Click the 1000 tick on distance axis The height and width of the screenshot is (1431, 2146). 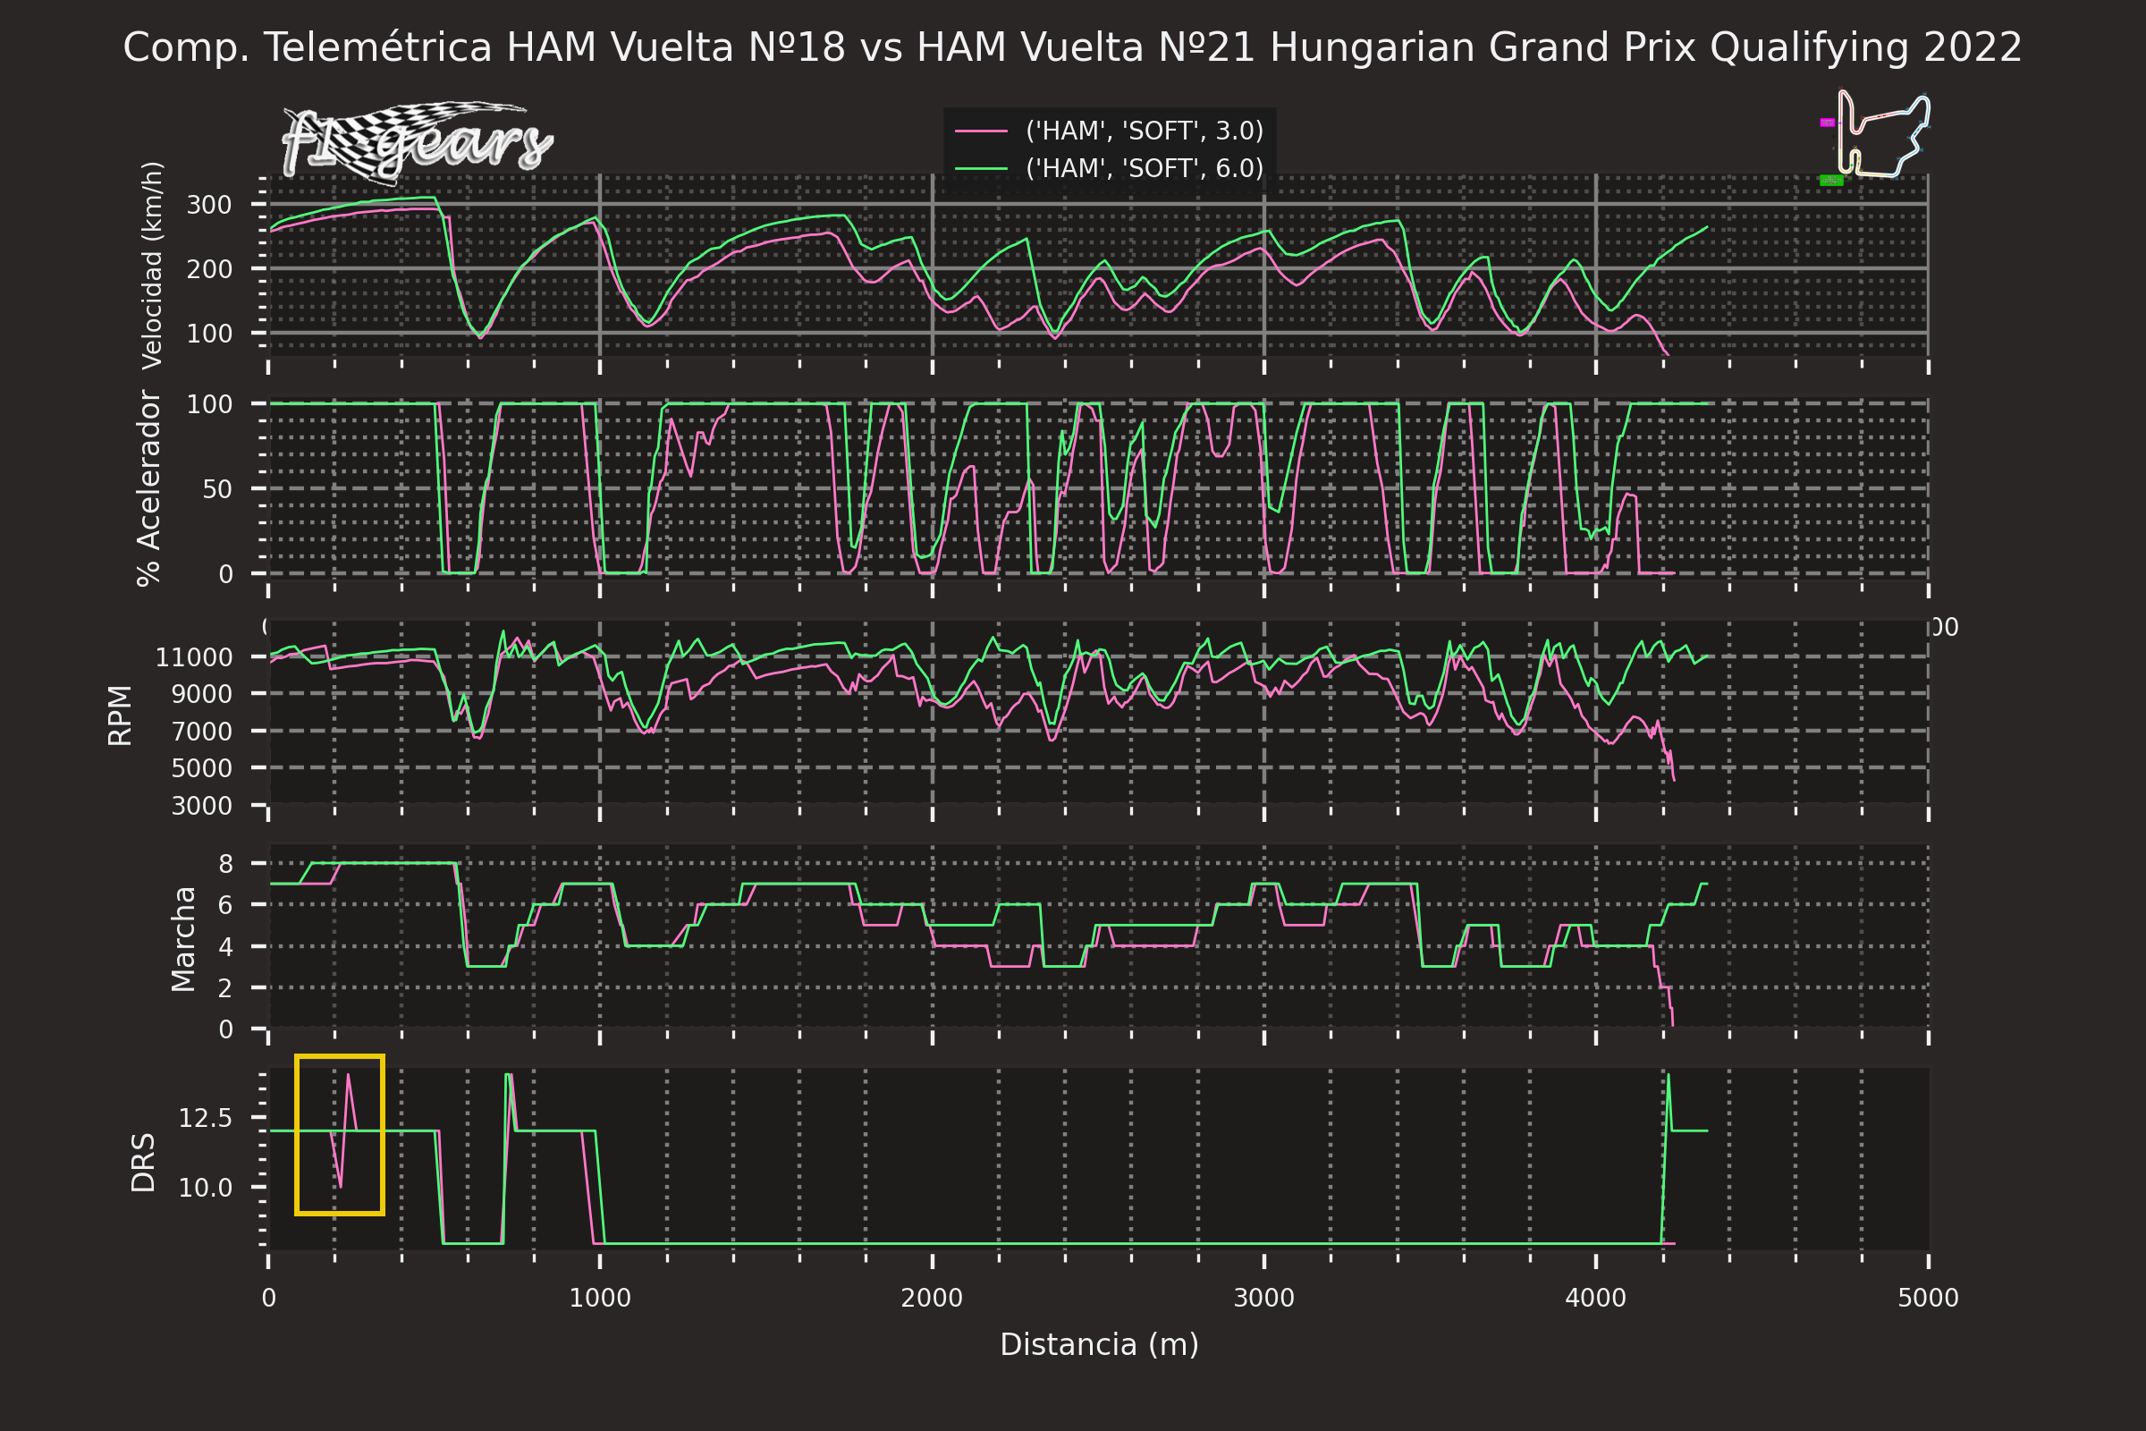(x=599, y=1298)
